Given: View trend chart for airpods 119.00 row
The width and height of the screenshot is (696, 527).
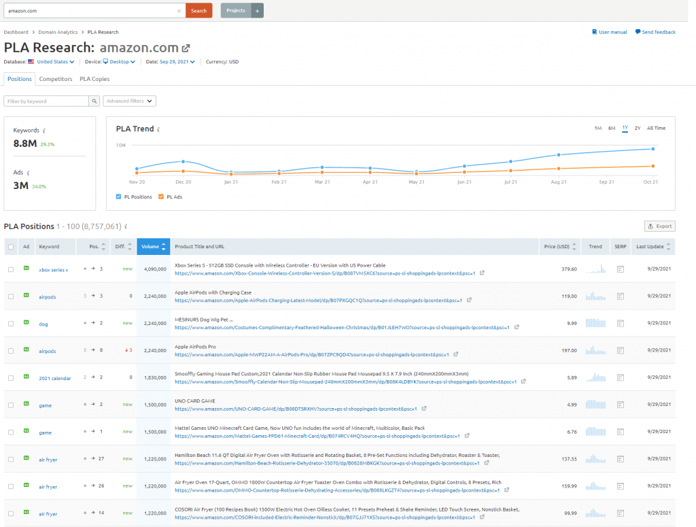Looking at the screenshot, I should (595, 296).
